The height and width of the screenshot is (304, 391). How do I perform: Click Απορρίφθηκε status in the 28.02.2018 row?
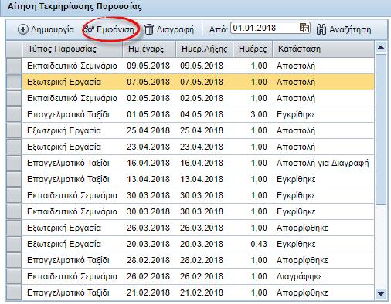302,260
